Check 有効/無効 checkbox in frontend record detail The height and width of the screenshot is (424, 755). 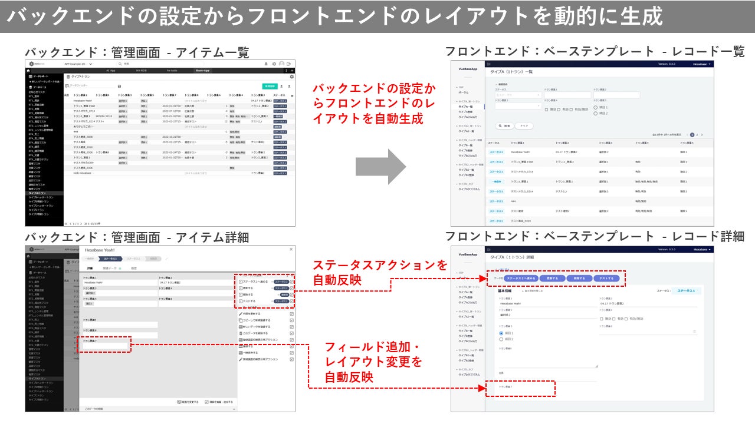pos(626,319)
